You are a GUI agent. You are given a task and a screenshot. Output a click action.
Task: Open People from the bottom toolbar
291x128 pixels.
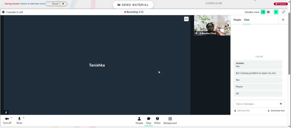click(x=139, y=120)
